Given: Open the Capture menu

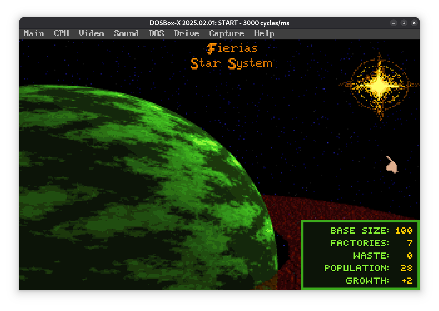Looking at the screenshot, I should (x=226, y=34).
